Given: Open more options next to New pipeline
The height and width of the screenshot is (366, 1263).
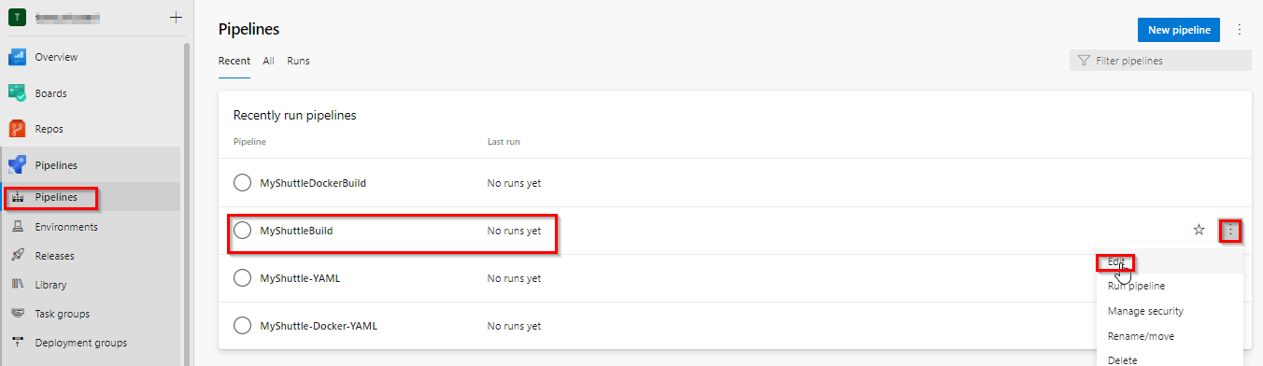Looking at the screenshot, I should click(1240, 30).
